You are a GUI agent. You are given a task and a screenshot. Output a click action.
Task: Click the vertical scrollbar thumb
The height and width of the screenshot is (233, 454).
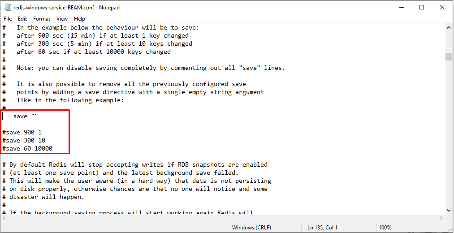(x=449, y=56)
